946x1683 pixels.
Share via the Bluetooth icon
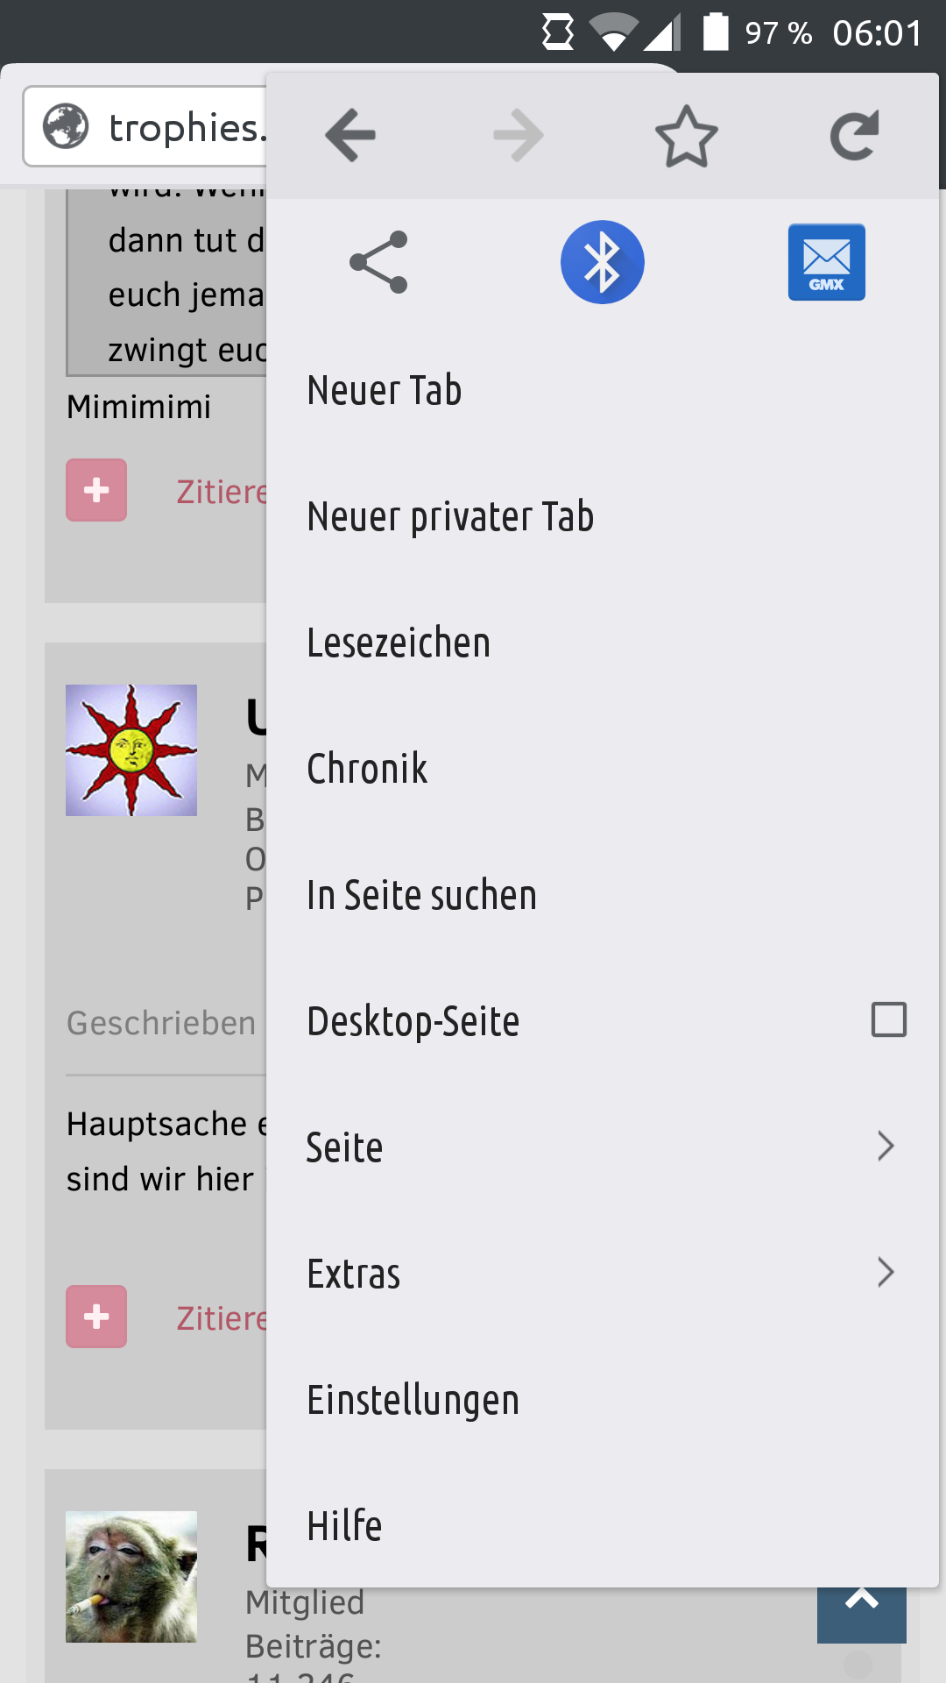[603, 262]
